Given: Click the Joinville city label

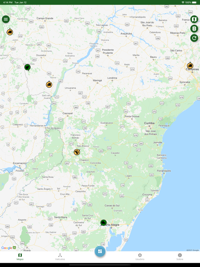Looking at the screenshot, I should point(158,143).
